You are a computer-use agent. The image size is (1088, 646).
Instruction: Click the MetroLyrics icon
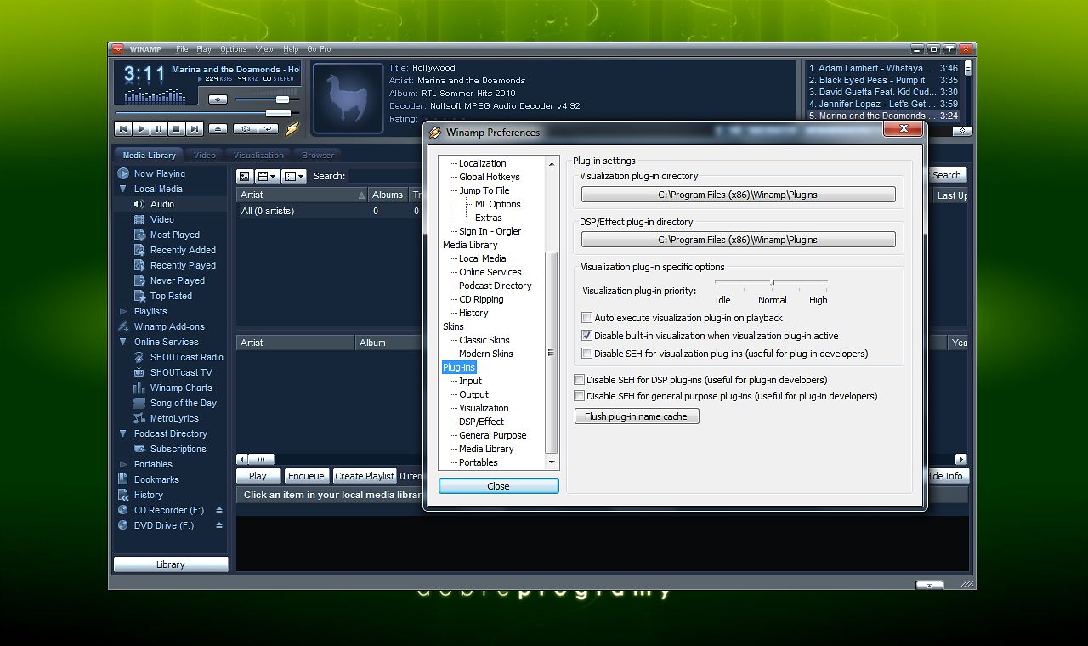point(140,418)
